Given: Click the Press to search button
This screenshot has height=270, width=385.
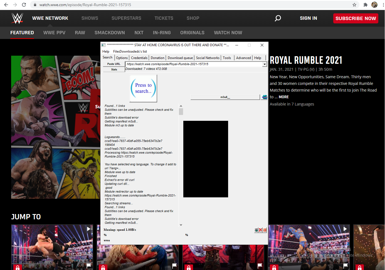Looking at the screenshot, I should pyautogui.click(x=143, y=88).
